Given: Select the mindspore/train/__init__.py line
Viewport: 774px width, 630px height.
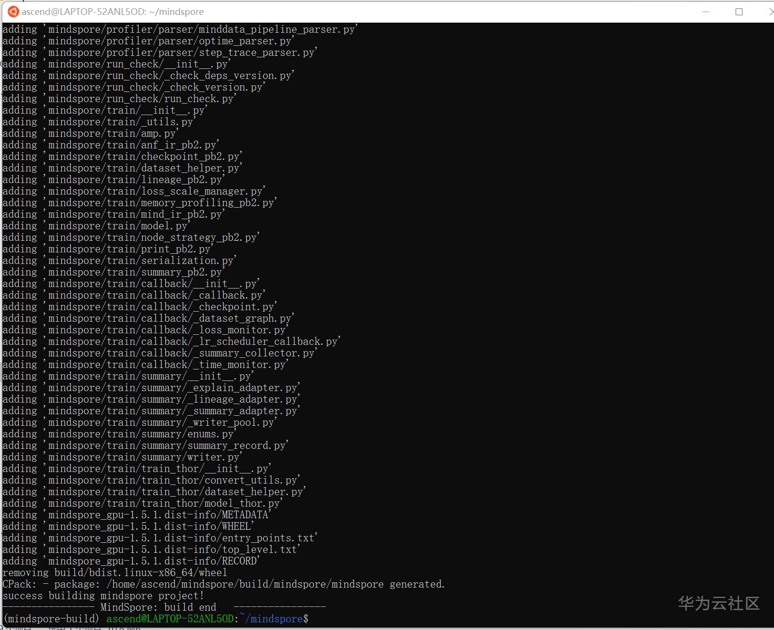Looking at the screenshot, I should pyautogui.click(x=105, y=110).
